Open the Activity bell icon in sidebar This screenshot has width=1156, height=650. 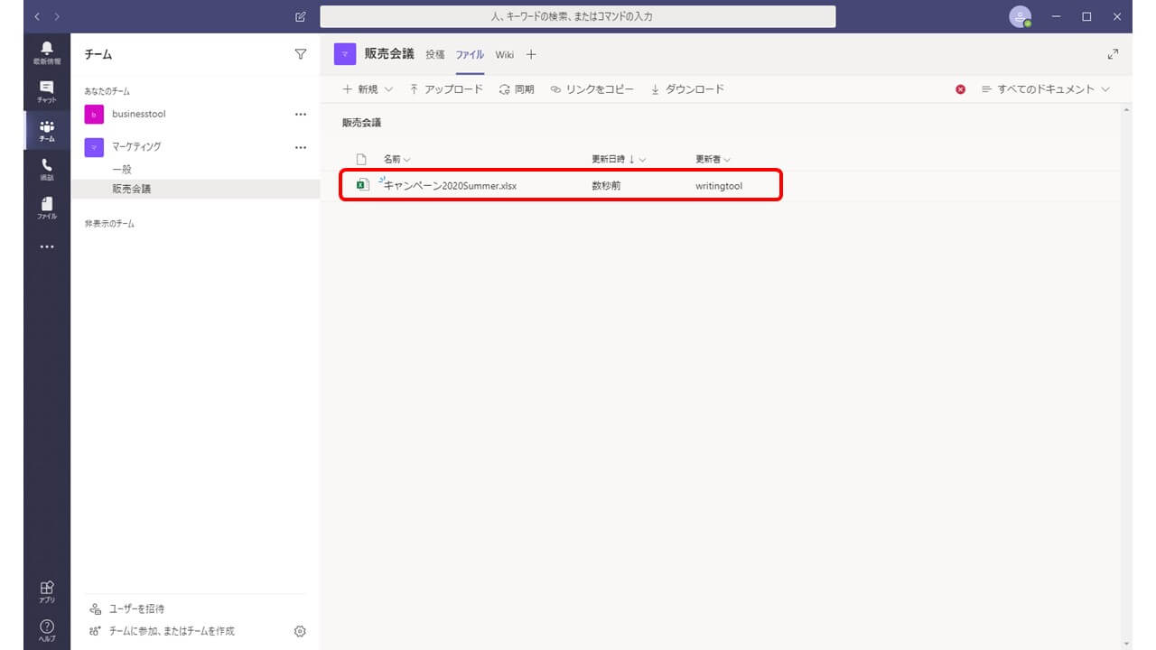tap(47, 52)
